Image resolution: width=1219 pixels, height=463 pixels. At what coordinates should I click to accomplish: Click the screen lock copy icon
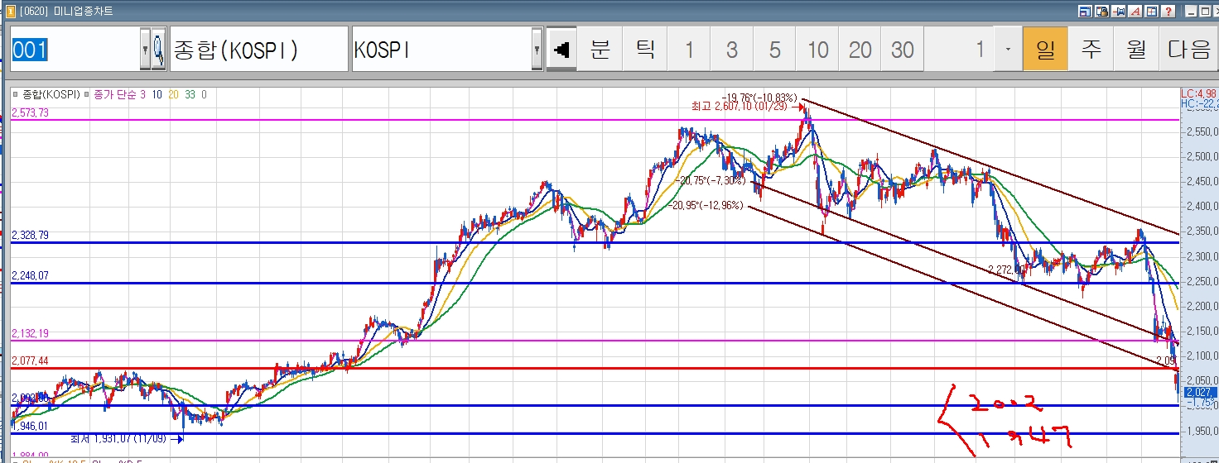point(1101,12)
